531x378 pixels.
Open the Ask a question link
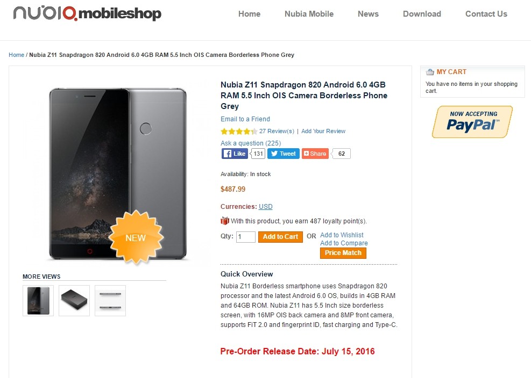(251, 143)
